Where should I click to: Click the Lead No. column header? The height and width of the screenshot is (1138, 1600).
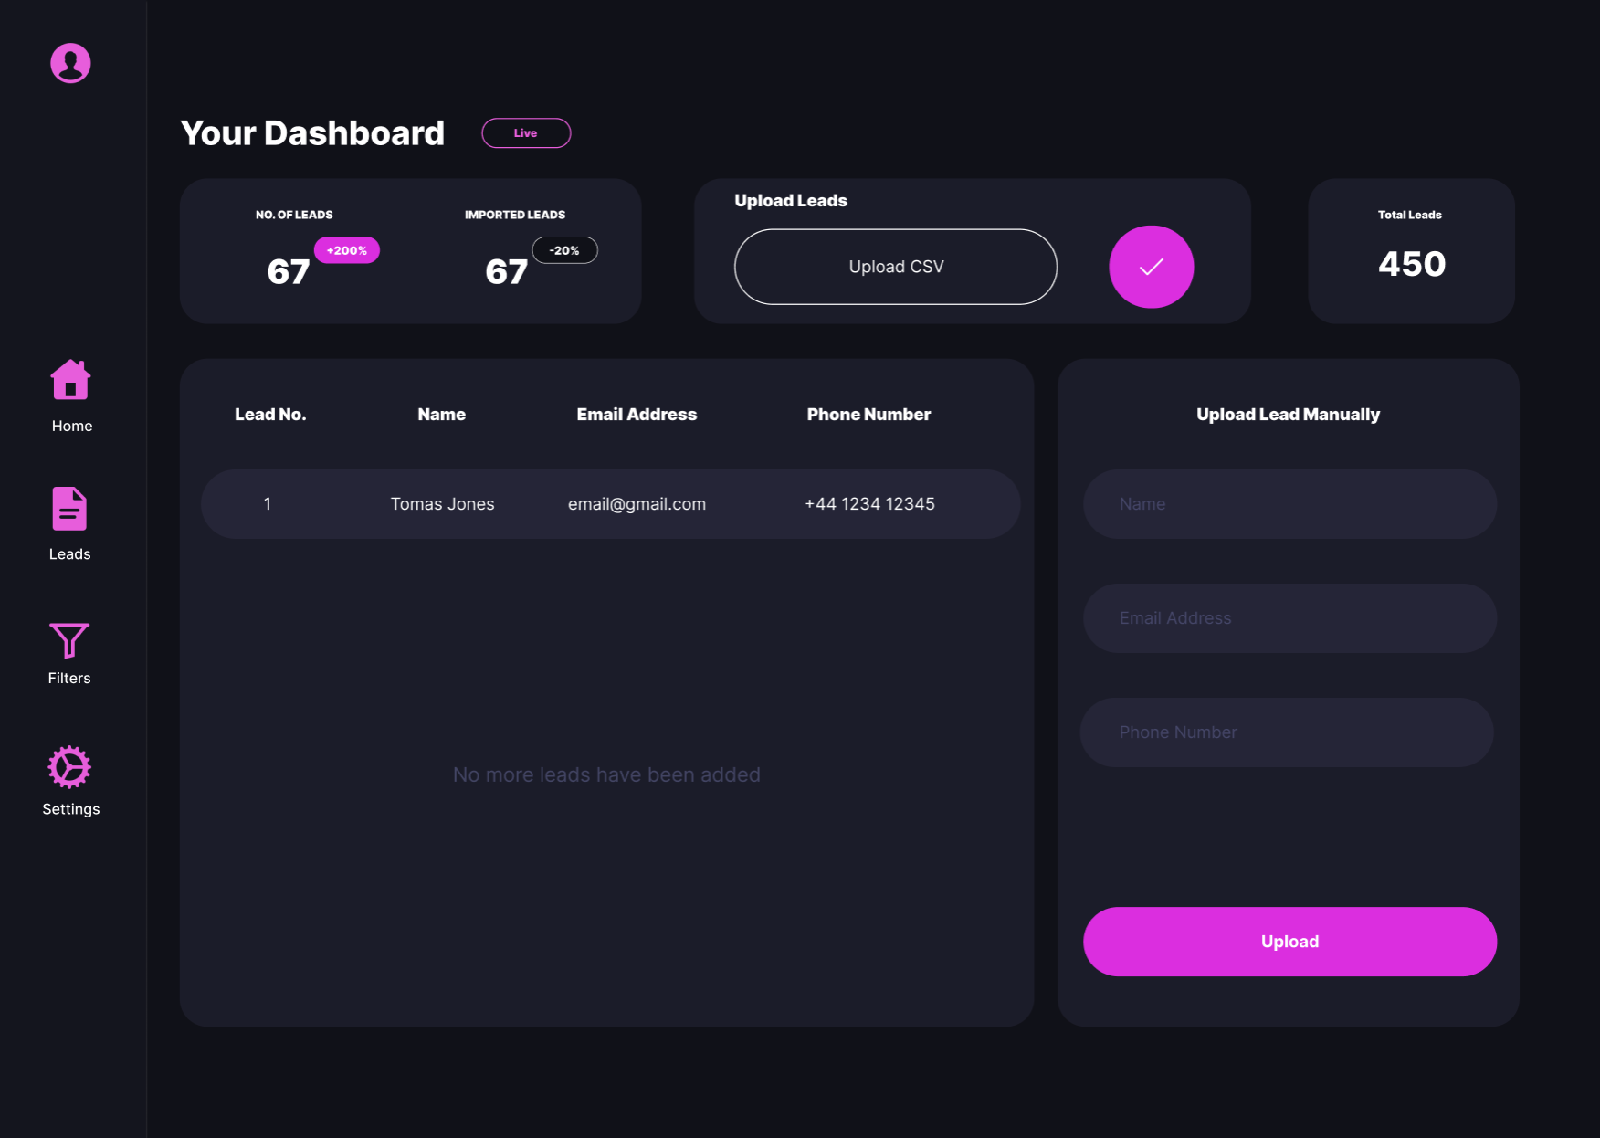click(270, 415)
